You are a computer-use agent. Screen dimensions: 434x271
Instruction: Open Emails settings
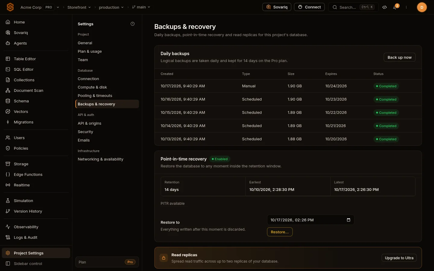tap(107, 140)
